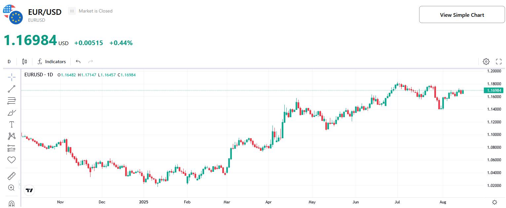Click the Undo arrow
Image resolution: width=506 pixels, height=208 pixels.
(78, 62)
